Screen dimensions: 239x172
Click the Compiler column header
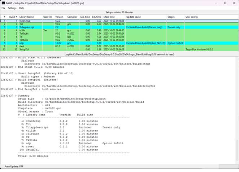(x=72, y=17)
